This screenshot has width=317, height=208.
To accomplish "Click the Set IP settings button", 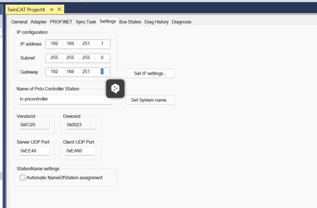I will 150,73.
